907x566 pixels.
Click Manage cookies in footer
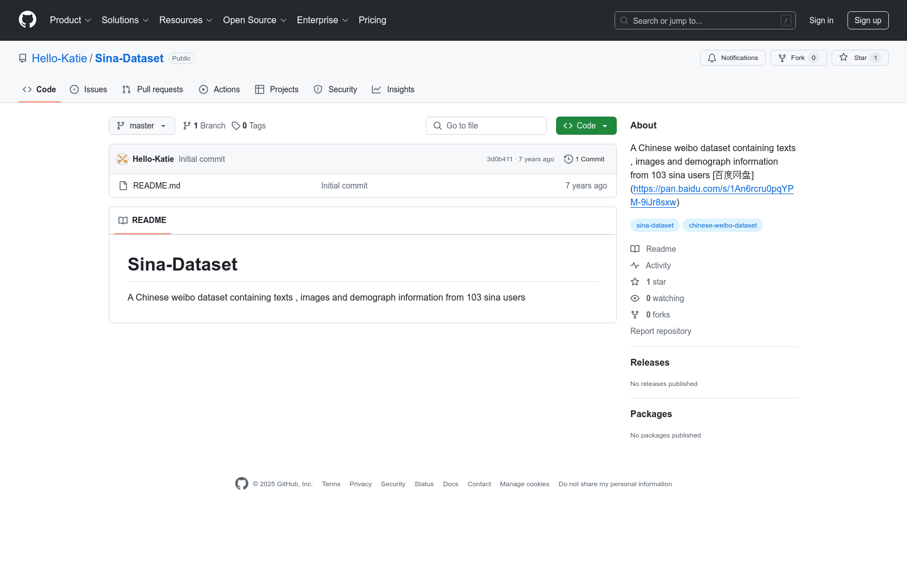pos(524,484)
